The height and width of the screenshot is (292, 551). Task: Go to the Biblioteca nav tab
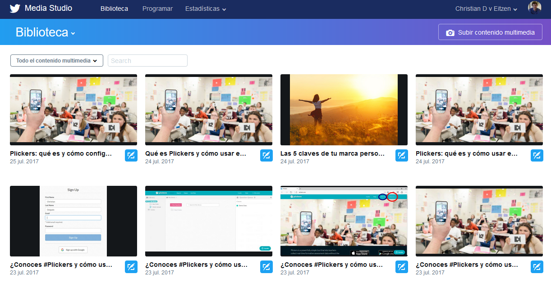(x=114, y=9)
